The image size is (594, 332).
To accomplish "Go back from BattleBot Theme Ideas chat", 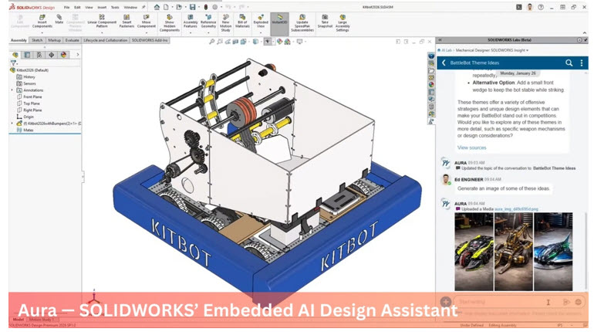I will tap(444, 63).
